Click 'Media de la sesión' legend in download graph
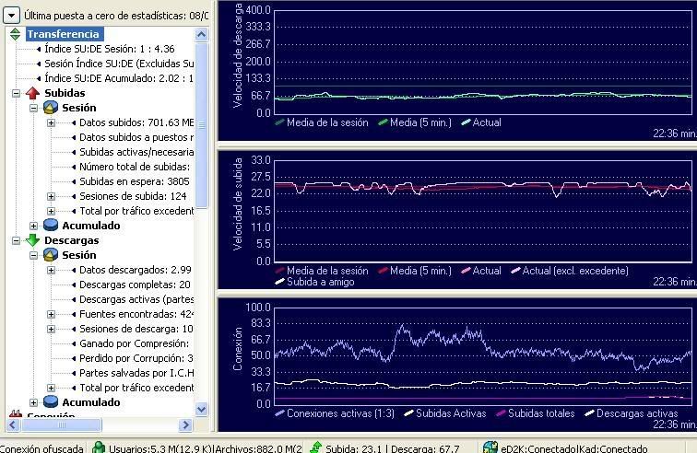This screenshot has height=453, width=697. coord(322,122)
